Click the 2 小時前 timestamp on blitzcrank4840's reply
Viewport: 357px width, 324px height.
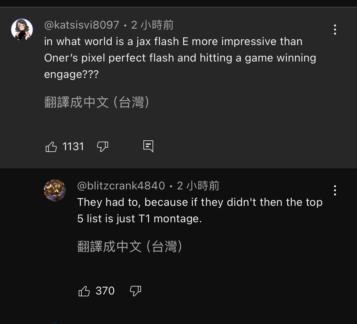point(198,186)
